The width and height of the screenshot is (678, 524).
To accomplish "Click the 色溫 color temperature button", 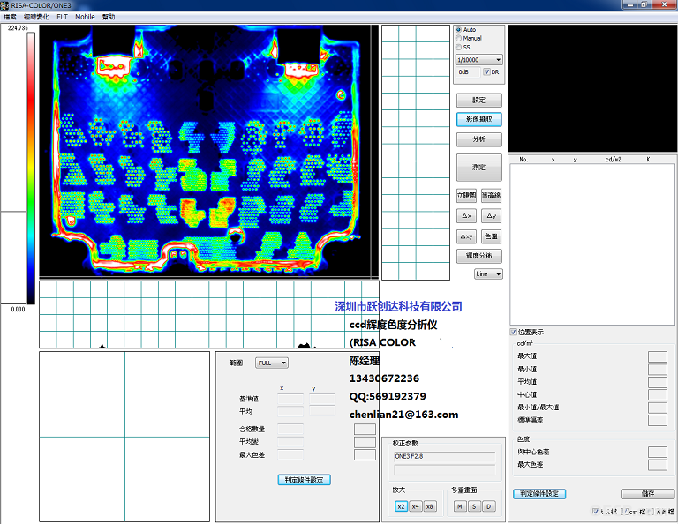I will [491, 236].
